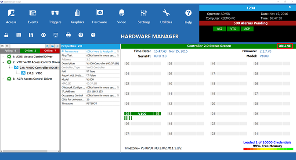The height and width of the screenshot is (160, 296).
Task: Open the Permissions row options button
Action: (118, 51)
